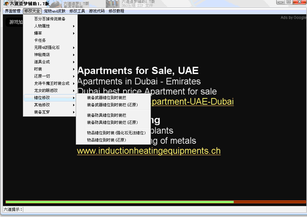Screen dimensions: 307x217
Task: Choose 物品错位到时装 (强化石无法错位)
Action: (x=113, y=133)
